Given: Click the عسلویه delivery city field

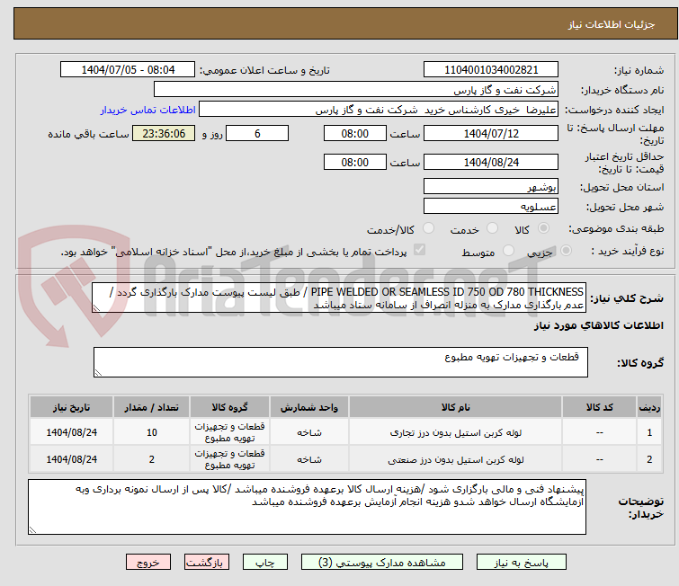Looking at the screenshot, I should (x=490, y=207).
